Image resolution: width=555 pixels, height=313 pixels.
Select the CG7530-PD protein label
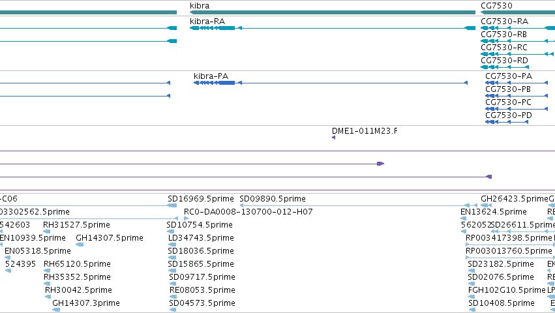pos(509,115)
